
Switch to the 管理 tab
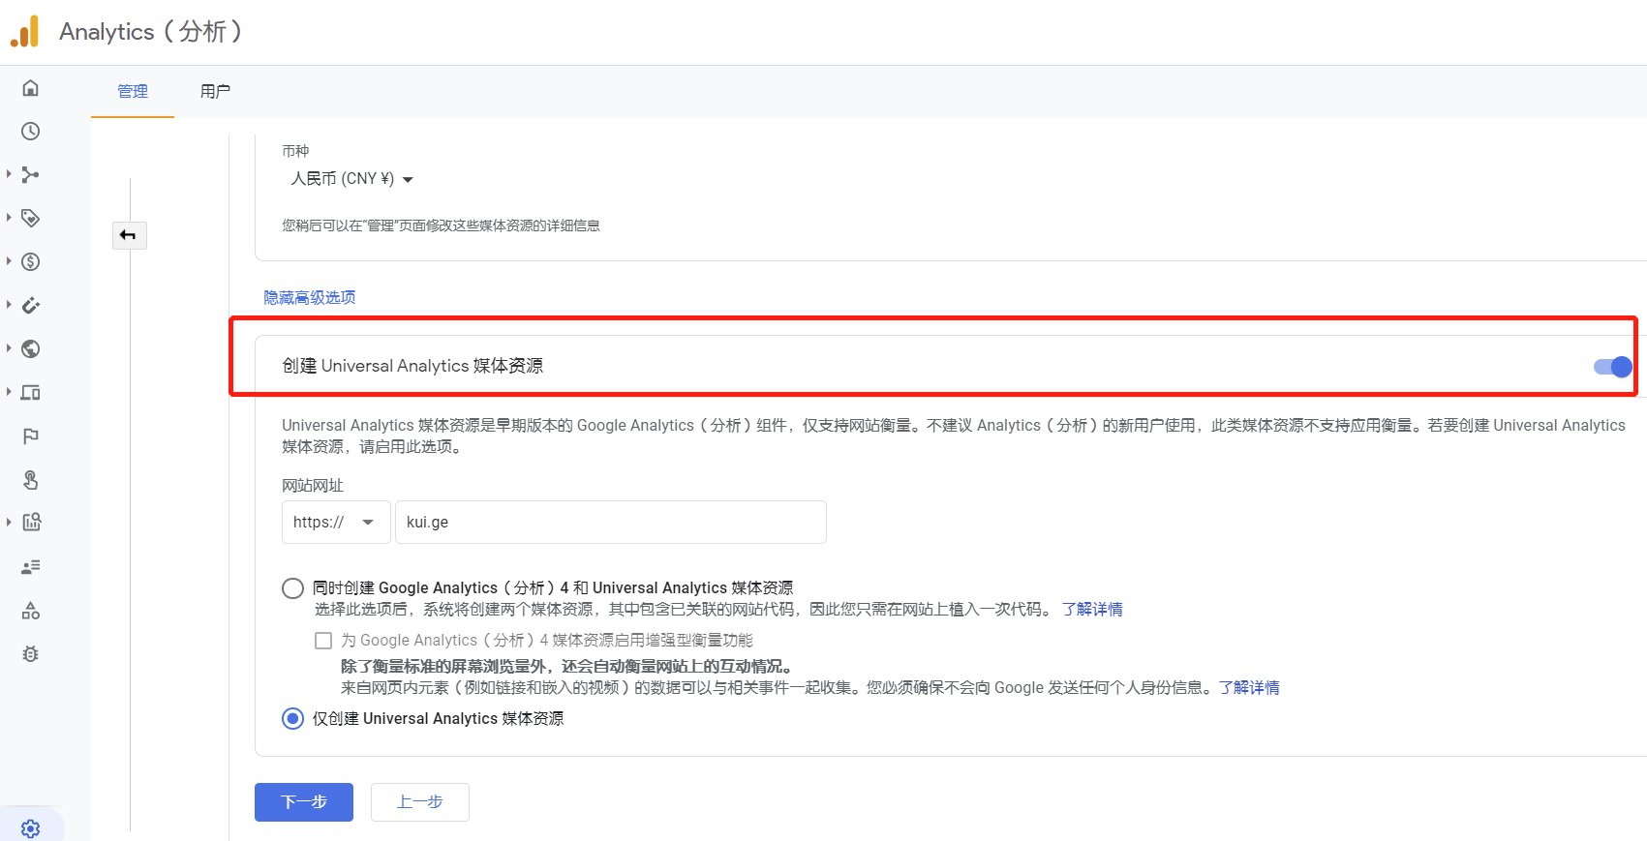coord(133,92)
